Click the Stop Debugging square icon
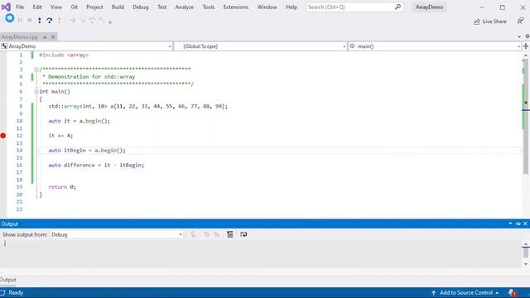This screenshot has height=298, width=530. click(x=30, y=20)
